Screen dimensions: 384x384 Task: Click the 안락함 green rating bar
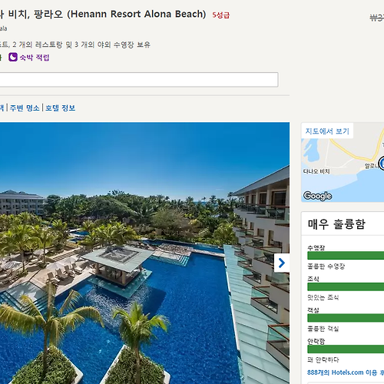[x=346, y=349]
